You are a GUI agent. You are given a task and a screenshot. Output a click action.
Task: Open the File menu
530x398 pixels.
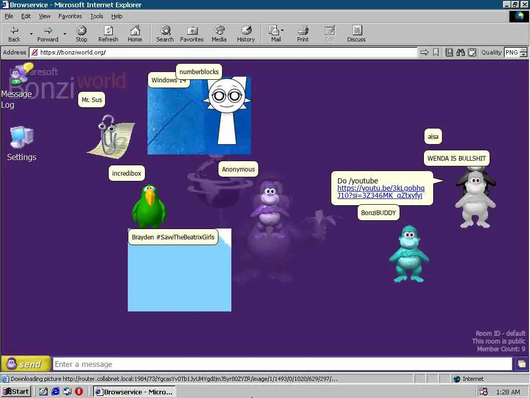(9, 16)
